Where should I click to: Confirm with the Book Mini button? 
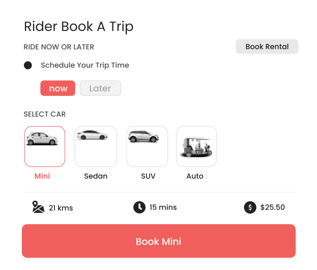159,241
